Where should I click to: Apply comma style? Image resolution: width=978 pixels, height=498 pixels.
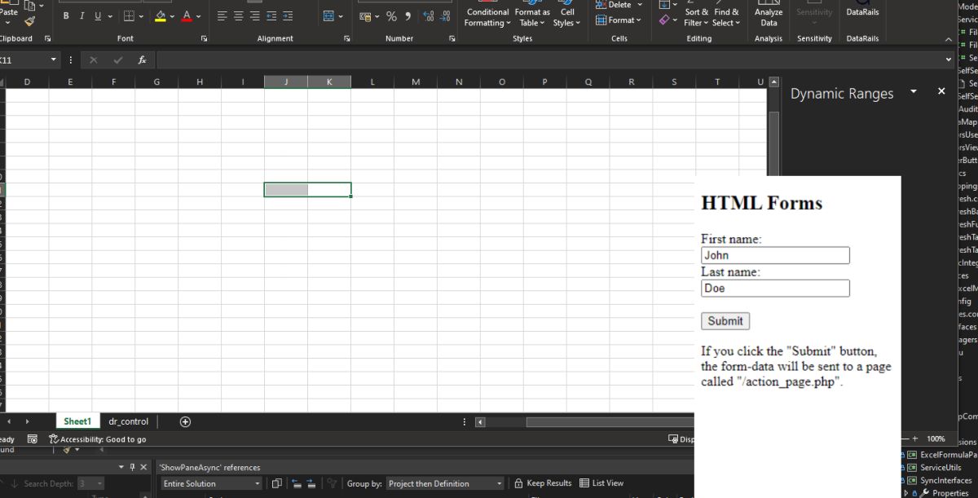(407, 16)
